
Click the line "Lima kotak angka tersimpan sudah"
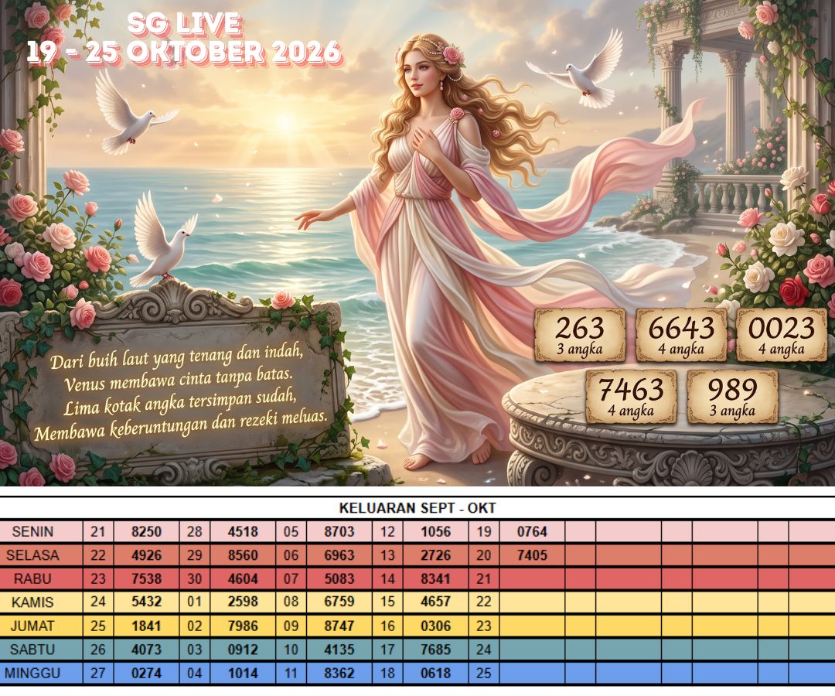[x=179, y=403]
